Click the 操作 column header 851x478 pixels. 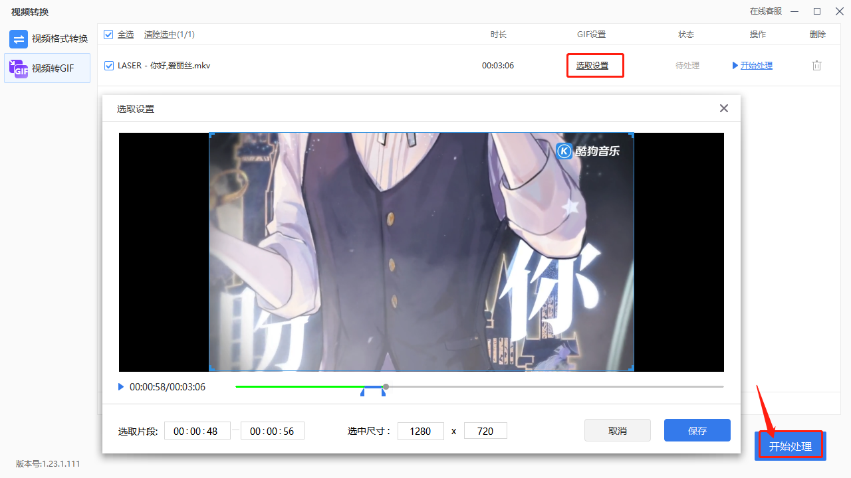tap(757, 35)
